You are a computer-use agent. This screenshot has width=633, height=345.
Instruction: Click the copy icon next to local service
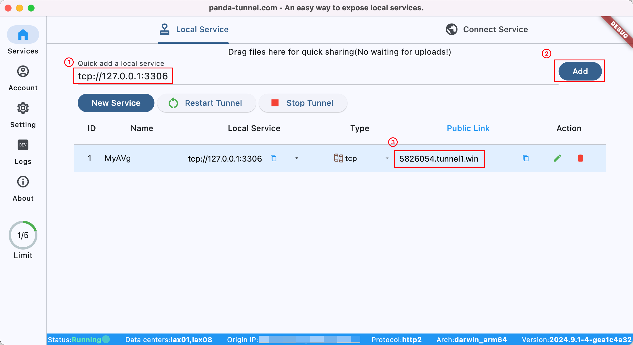274,158
